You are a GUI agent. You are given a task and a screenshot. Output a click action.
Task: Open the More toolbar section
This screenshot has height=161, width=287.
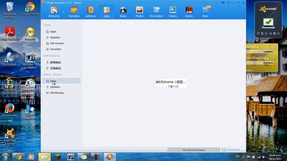[205, 12]
